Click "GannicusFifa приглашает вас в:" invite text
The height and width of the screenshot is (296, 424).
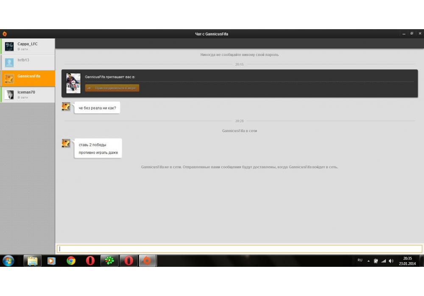click(110, 77)
